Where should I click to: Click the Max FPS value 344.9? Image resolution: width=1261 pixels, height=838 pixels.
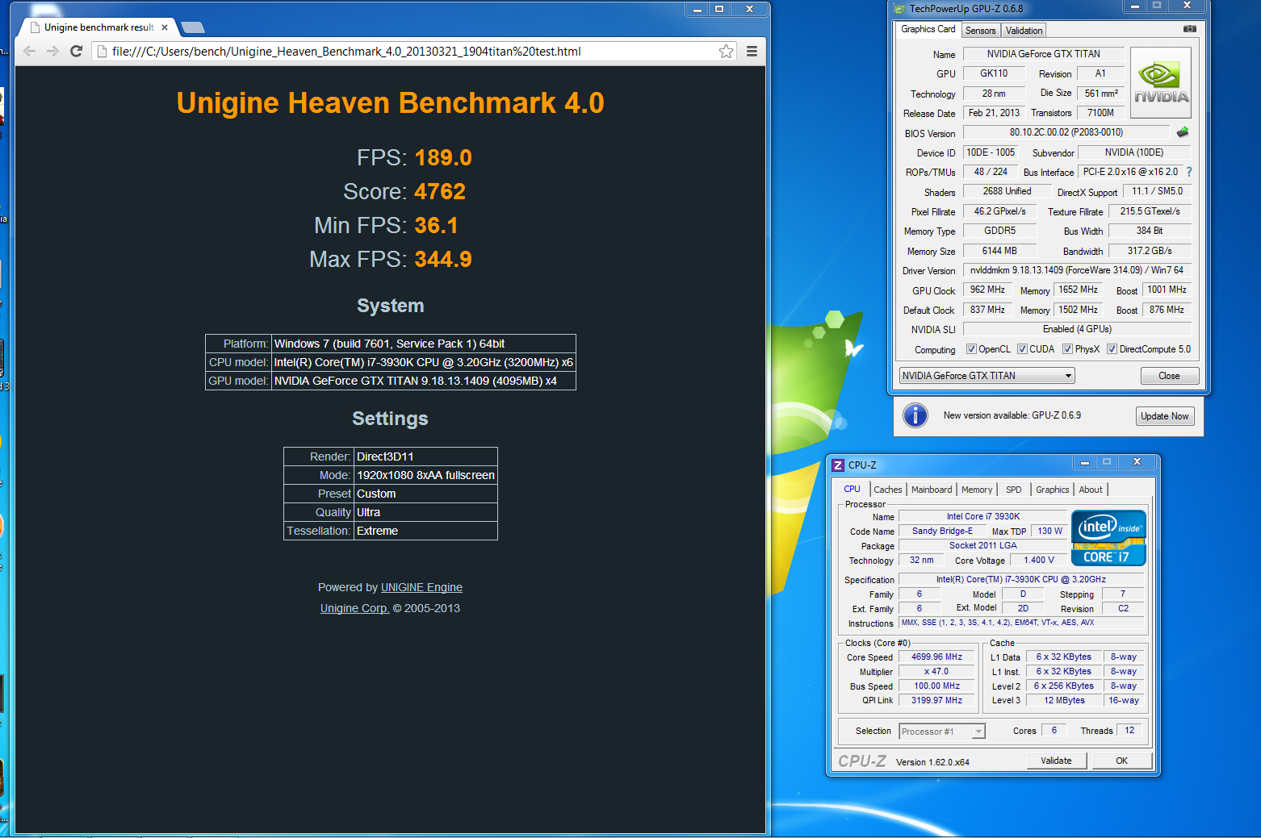443,260
